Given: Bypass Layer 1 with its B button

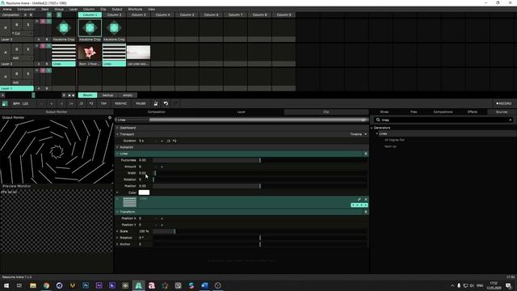Looking at the screenshot, I should coord(17,74).
